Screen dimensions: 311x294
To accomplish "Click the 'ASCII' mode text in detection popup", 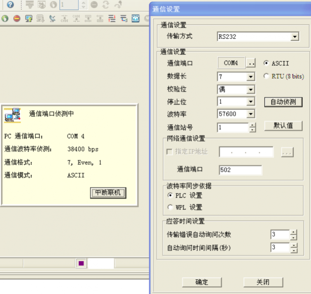I will (76, 175).
